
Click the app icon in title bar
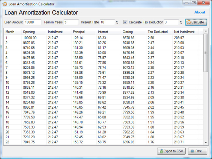pos(5,4)
